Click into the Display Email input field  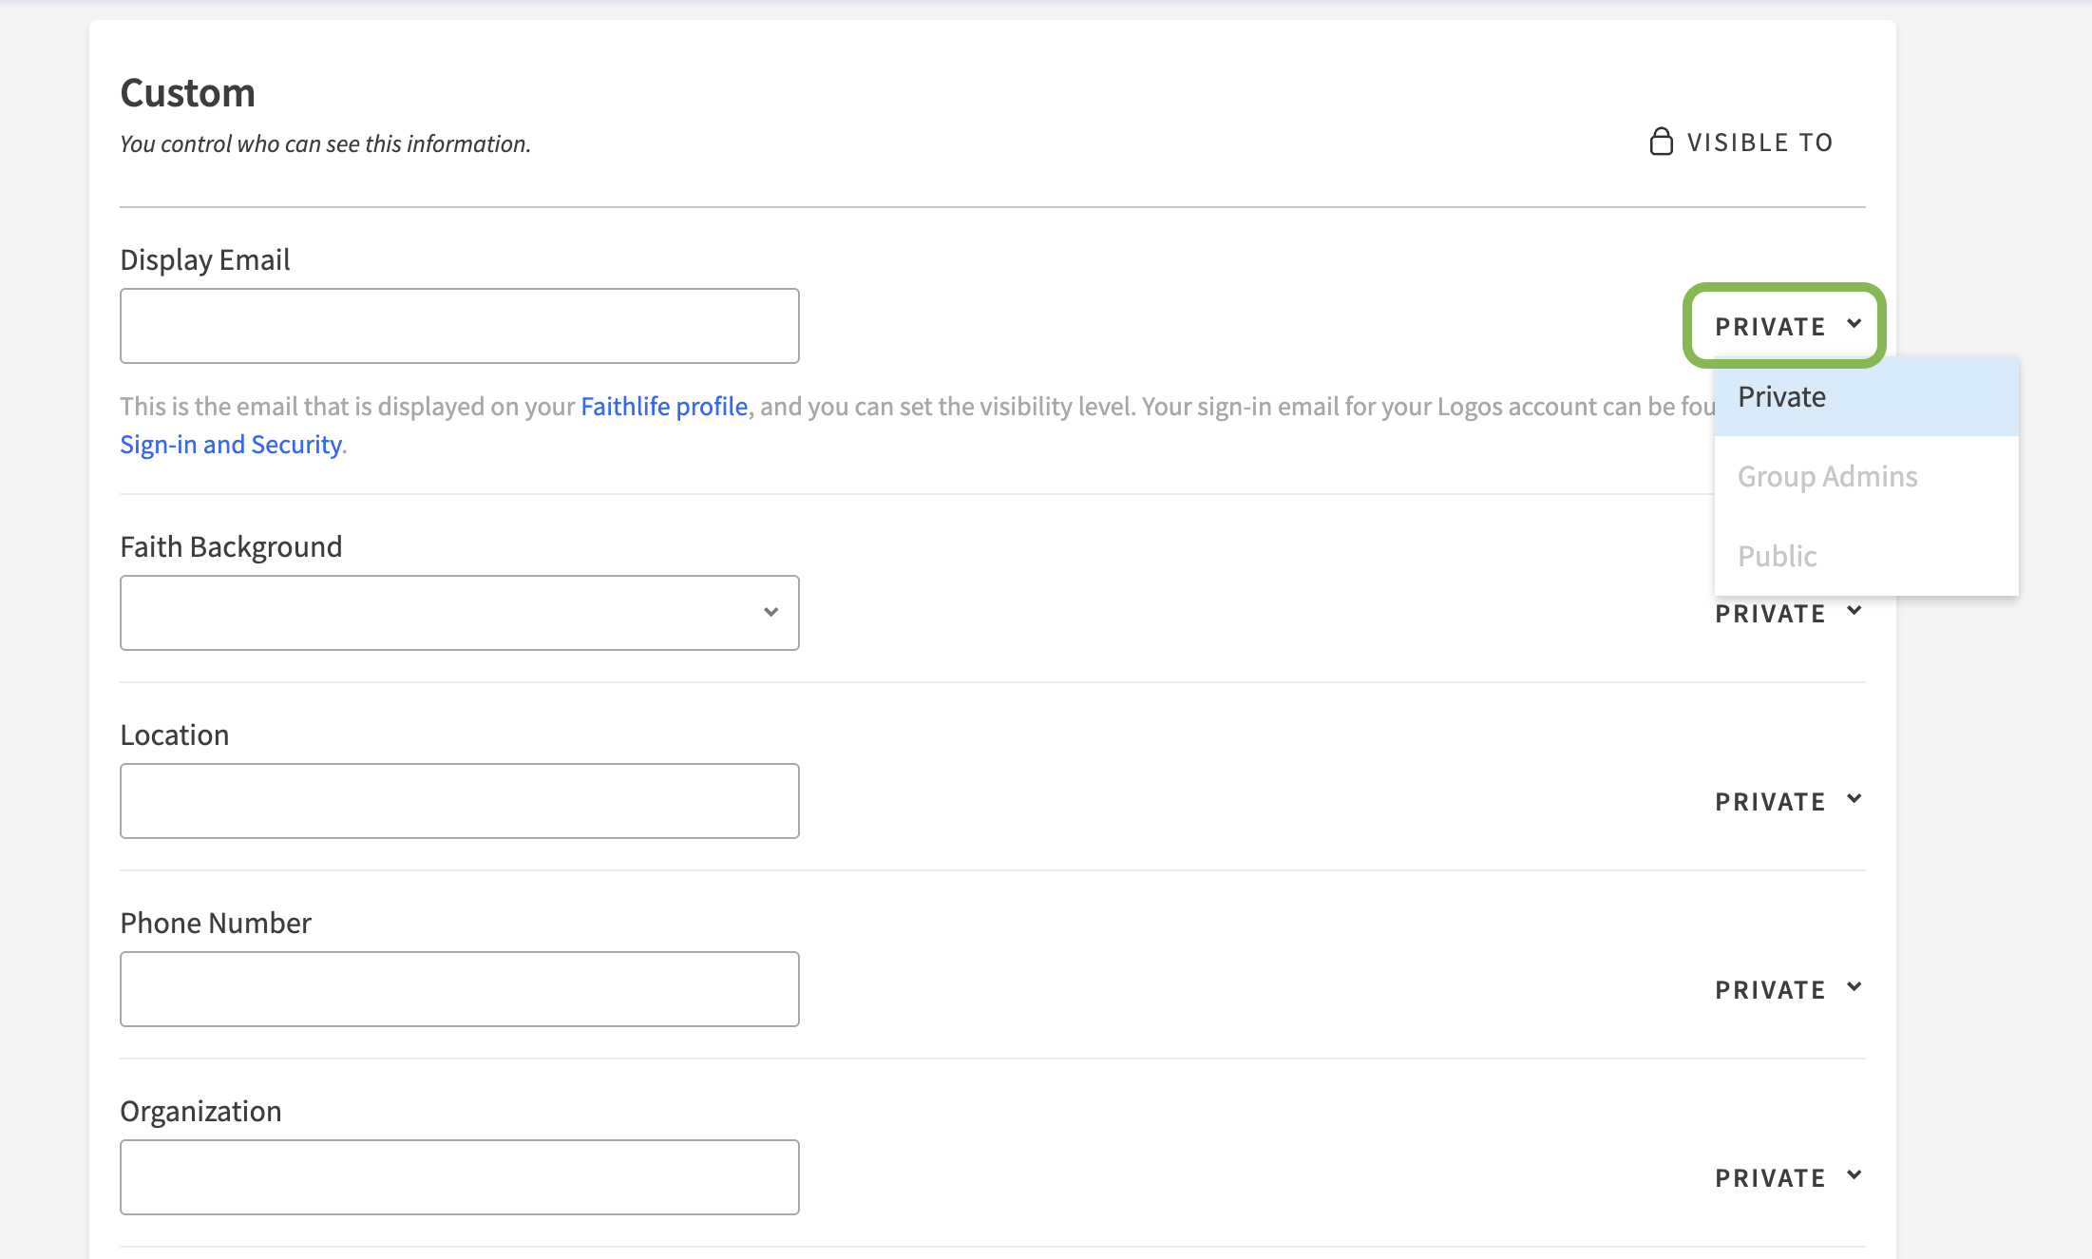(x=460, y=326)
